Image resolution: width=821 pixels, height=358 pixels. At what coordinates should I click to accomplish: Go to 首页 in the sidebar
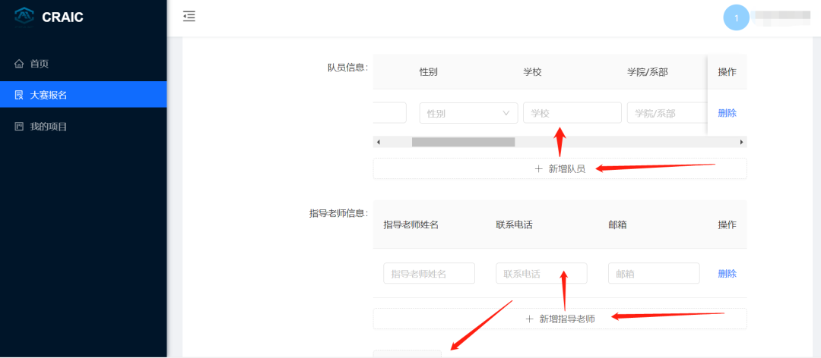pyautogui.click(x=39, y=64)
